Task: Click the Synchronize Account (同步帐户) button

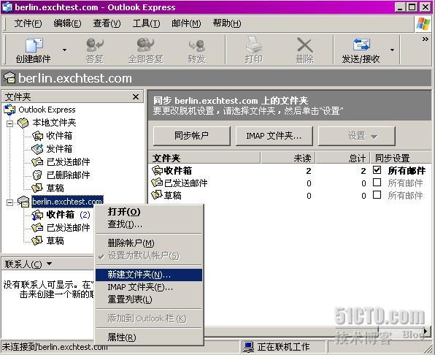Action: [x=192, y=136]
